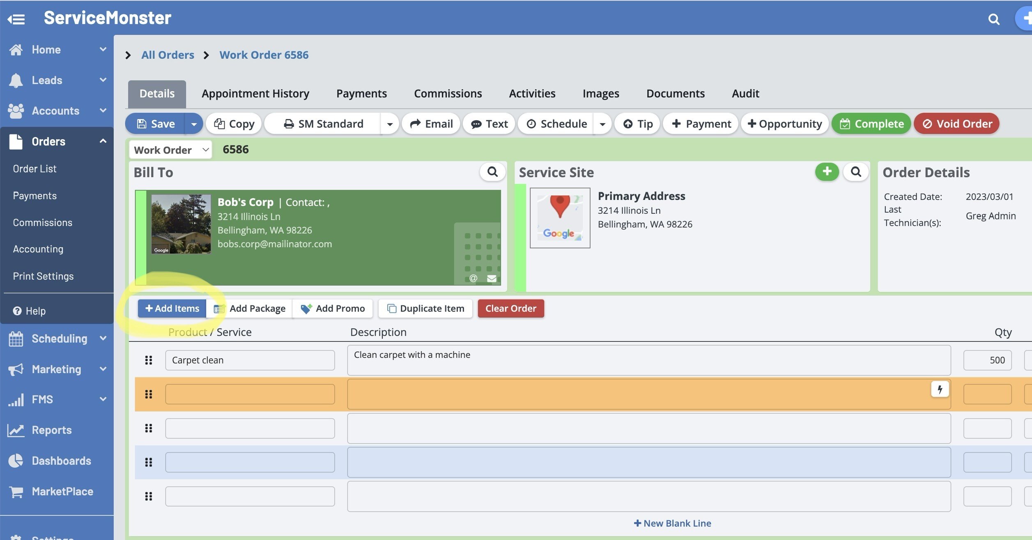Click lightning bolt icon in orange row
The height and width of the screenshot is (540, 1032).
(940, 389)
